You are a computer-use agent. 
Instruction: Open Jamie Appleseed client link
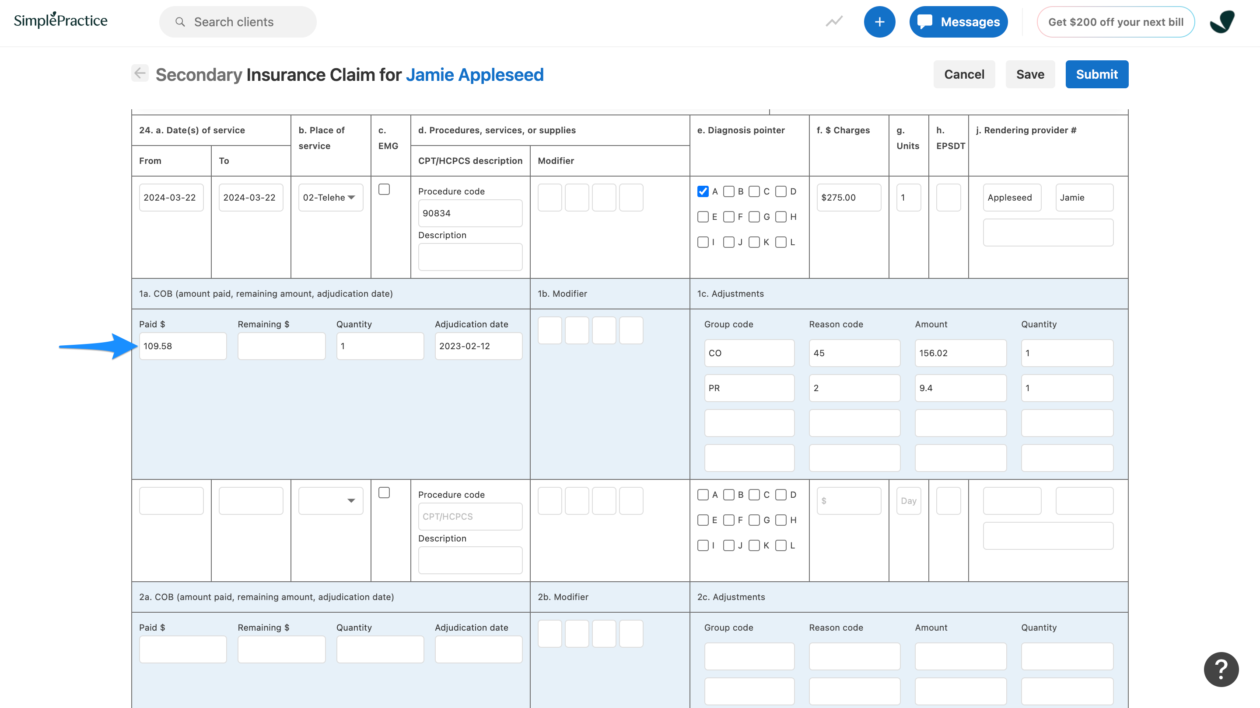tap(474, 75)
